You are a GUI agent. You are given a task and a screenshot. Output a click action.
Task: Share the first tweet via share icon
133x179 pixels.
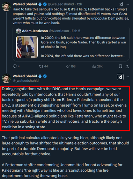pos(127,66)
